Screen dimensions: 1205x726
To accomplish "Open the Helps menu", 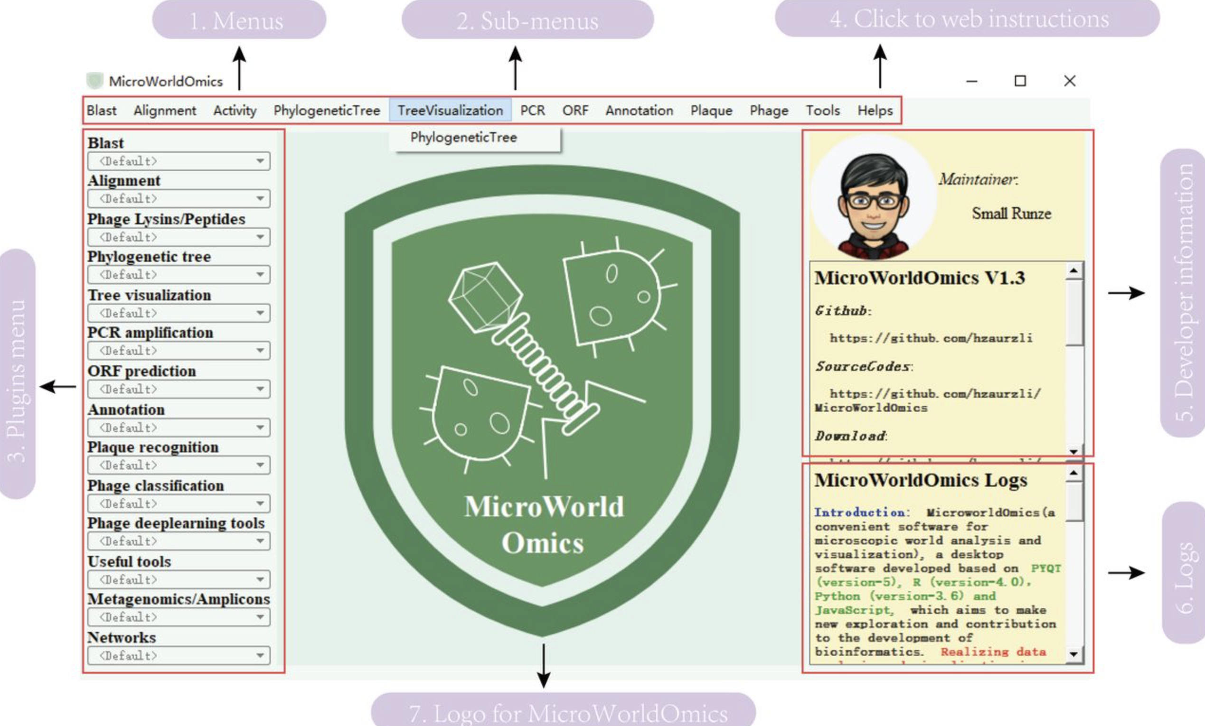I will (876, 111).
